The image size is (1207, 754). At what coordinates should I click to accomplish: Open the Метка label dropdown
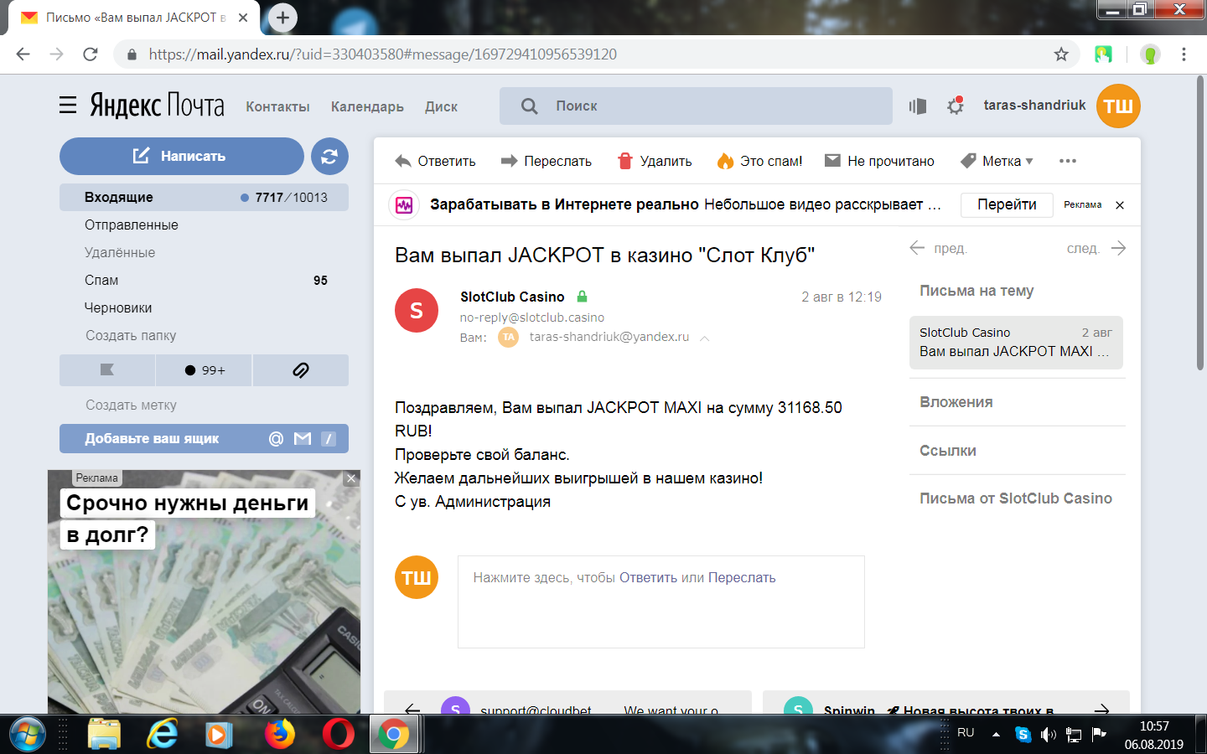click(x=997, y=161)
